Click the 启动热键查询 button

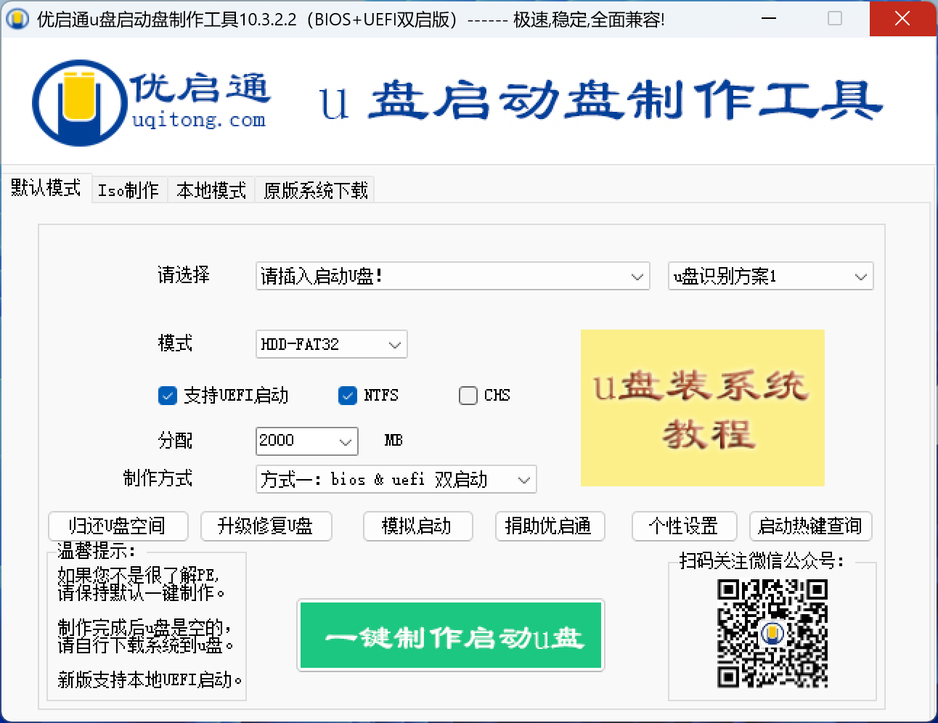[x=810, y=526]
